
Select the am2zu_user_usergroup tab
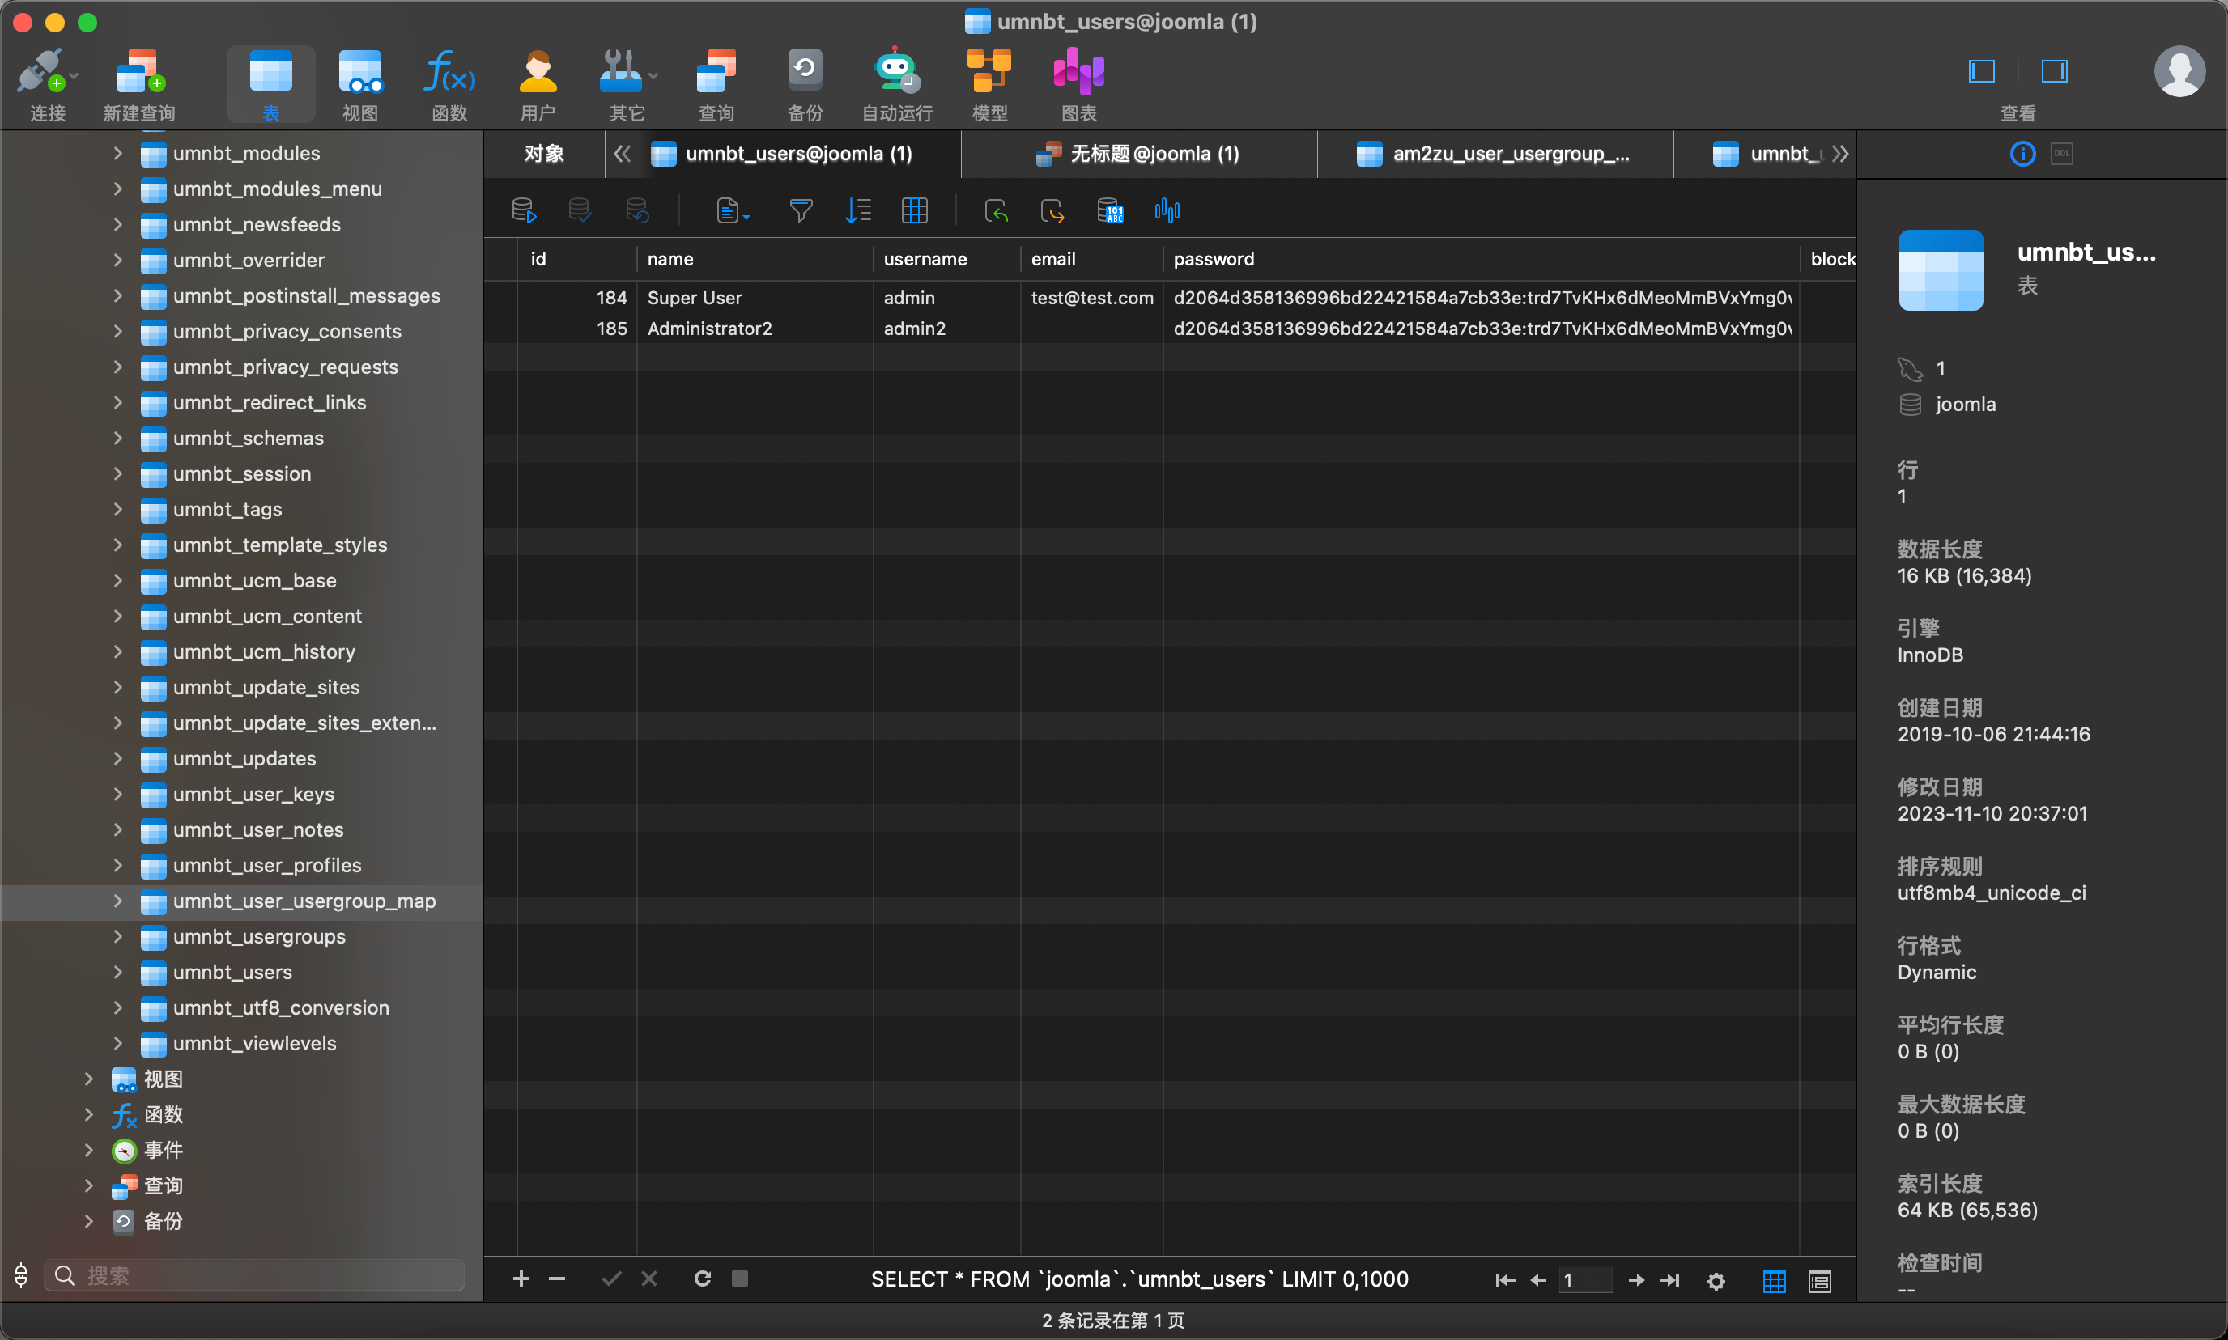pos(1495,154)
